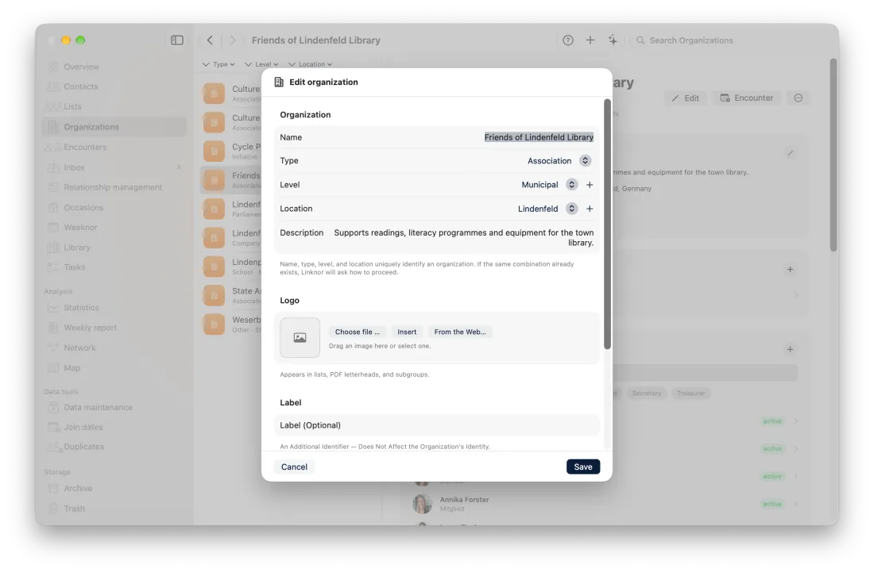This screenshot has height=572, width=874.
Task: Expand the Type filter dropdown
Action: coord(218,64)
